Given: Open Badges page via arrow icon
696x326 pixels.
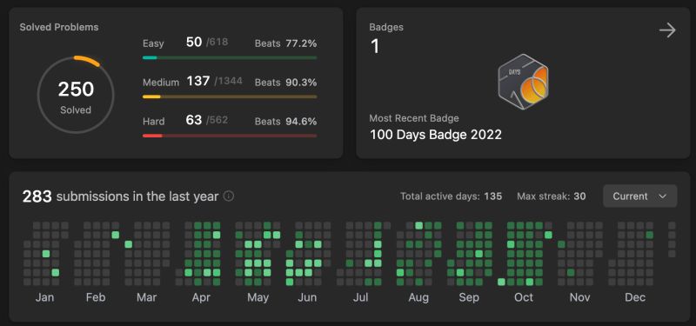Looking at the screenshot, I should [667, 30].
